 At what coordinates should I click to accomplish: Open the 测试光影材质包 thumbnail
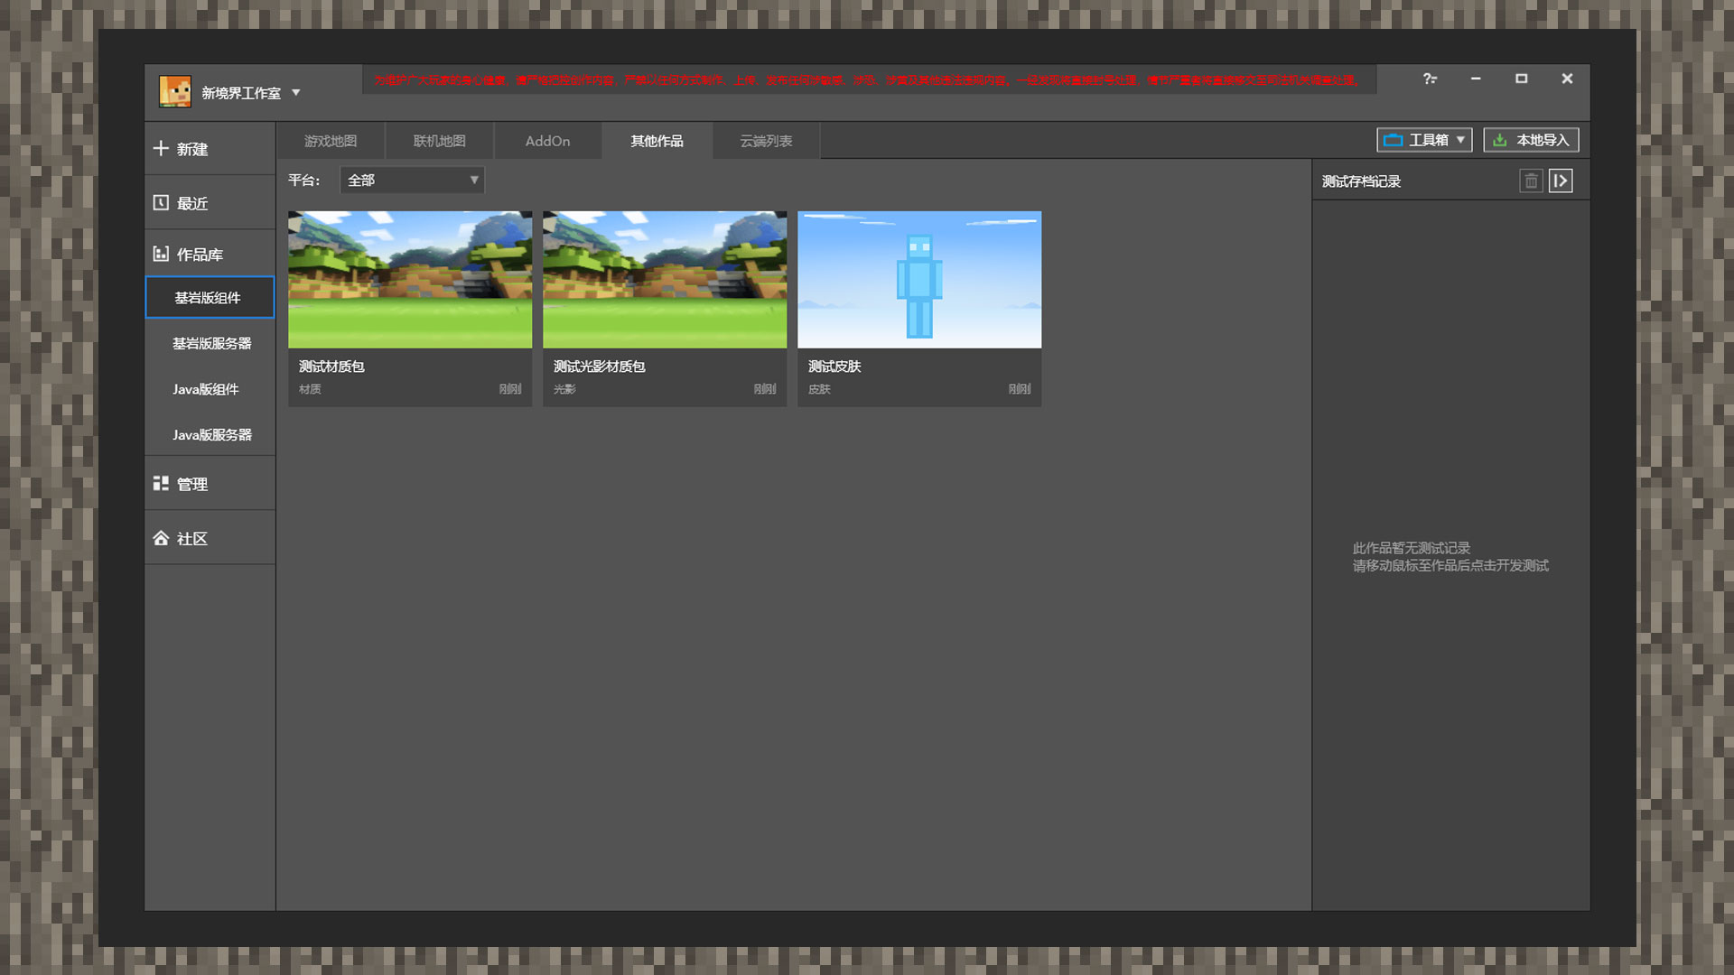tap(665, 280)
